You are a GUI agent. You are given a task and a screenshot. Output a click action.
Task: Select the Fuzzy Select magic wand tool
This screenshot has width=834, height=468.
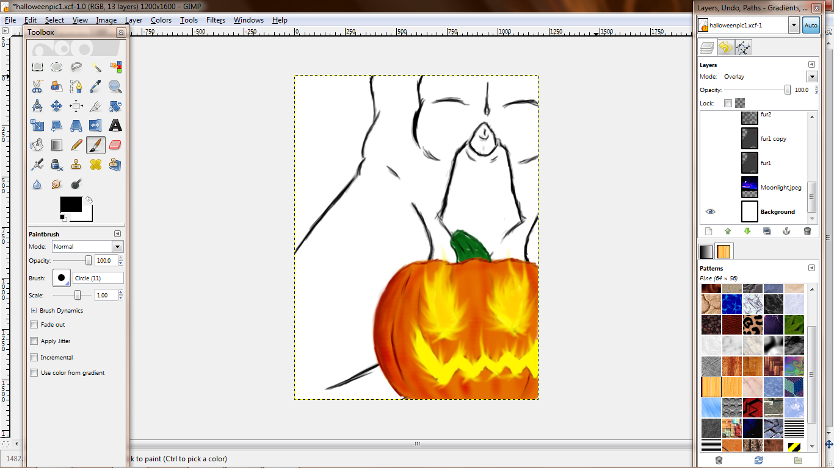point(96,67)
